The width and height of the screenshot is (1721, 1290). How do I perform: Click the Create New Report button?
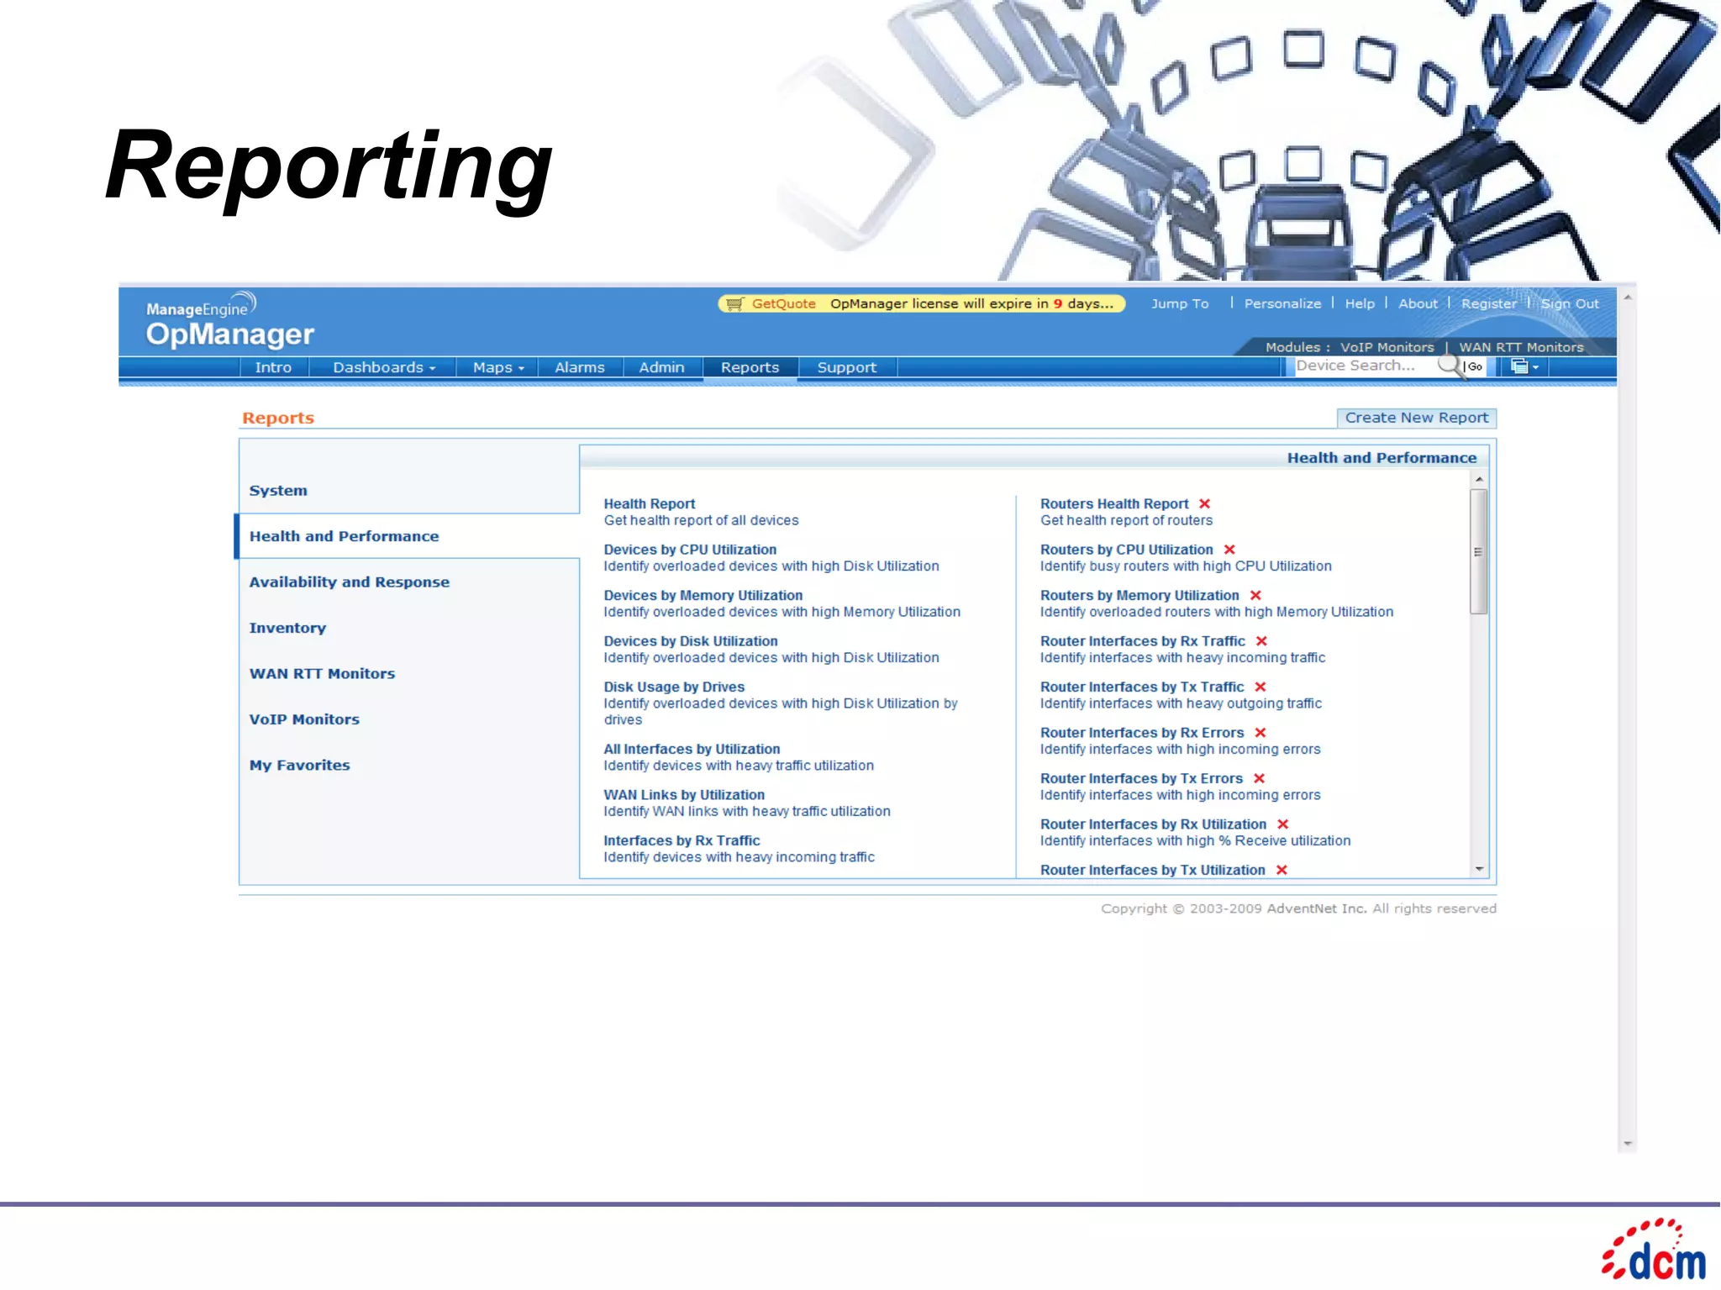[x=1416, y=418]
